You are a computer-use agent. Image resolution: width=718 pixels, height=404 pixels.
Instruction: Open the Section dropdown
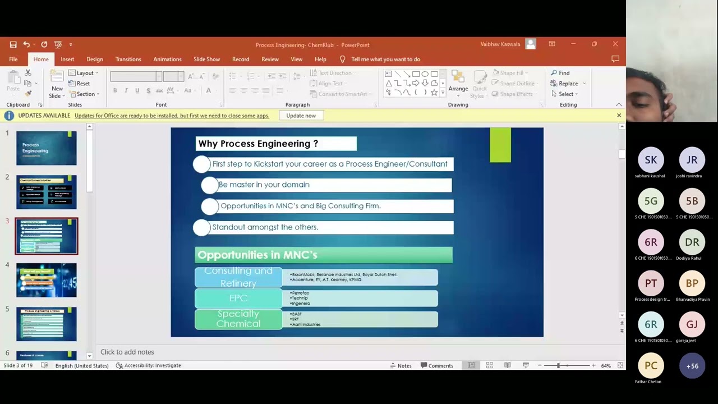tap(84, 94)
